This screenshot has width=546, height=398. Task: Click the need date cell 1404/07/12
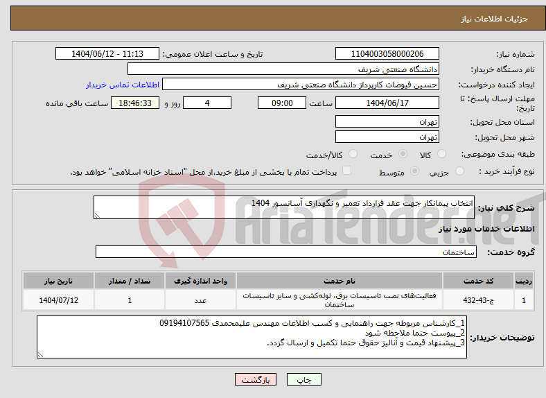click(x=58, y=300)
